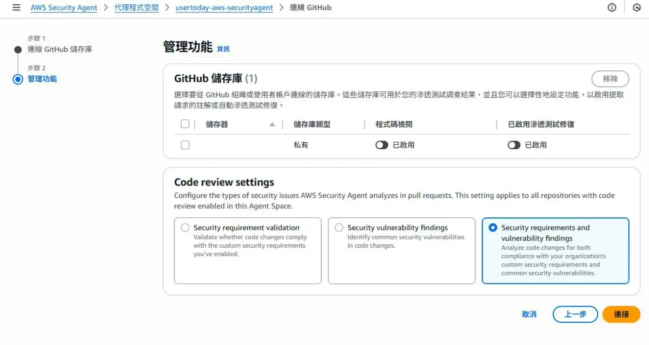Select Security requirements and vulnerability findings
The image size is (649, 345).
pos(493,228)
